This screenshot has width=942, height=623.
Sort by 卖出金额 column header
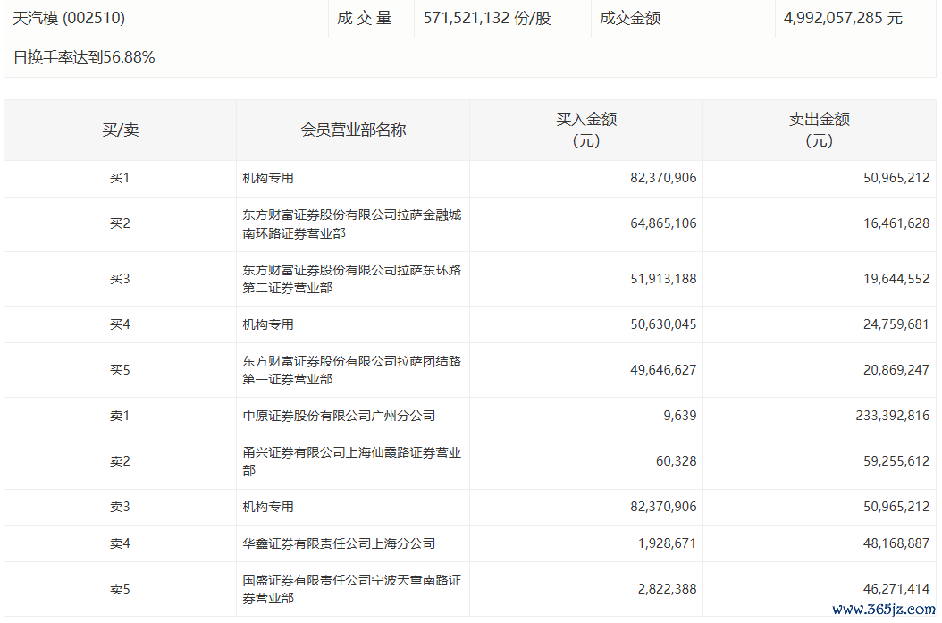tap(819, 130)
